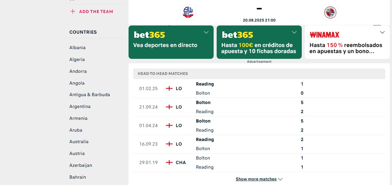Click the Reading FC club crest
Image resolution: width=392 pixels, height=185 pixels.
click(330, 12)
